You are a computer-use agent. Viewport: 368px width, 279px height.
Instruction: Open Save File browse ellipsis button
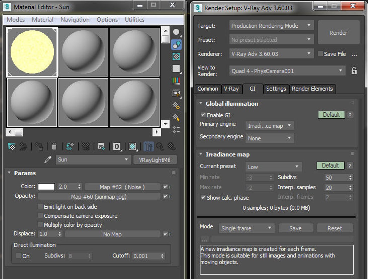point(354,54)
